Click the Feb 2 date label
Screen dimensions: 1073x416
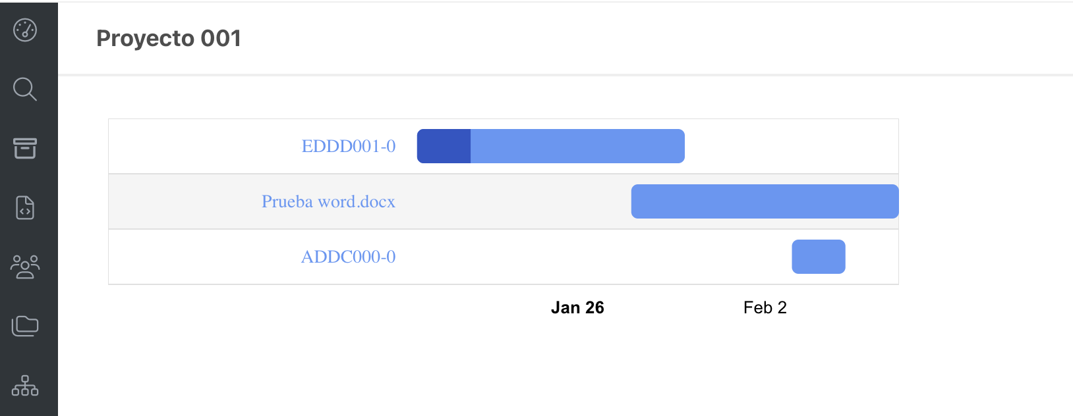pos(765,307)
